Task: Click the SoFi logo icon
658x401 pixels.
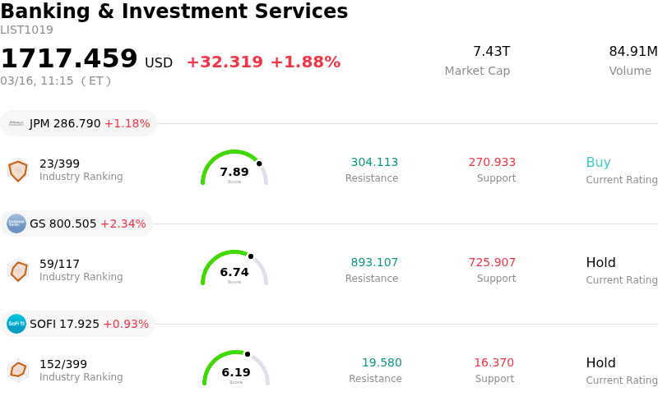Action: [x=16, y=324]
